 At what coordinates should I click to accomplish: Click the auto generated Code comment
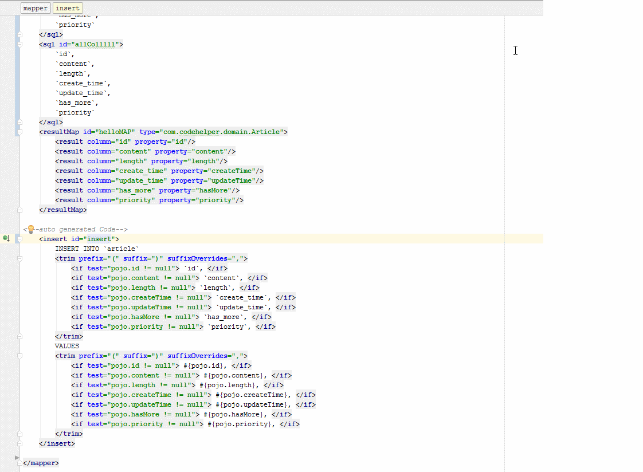coord(81,229)
